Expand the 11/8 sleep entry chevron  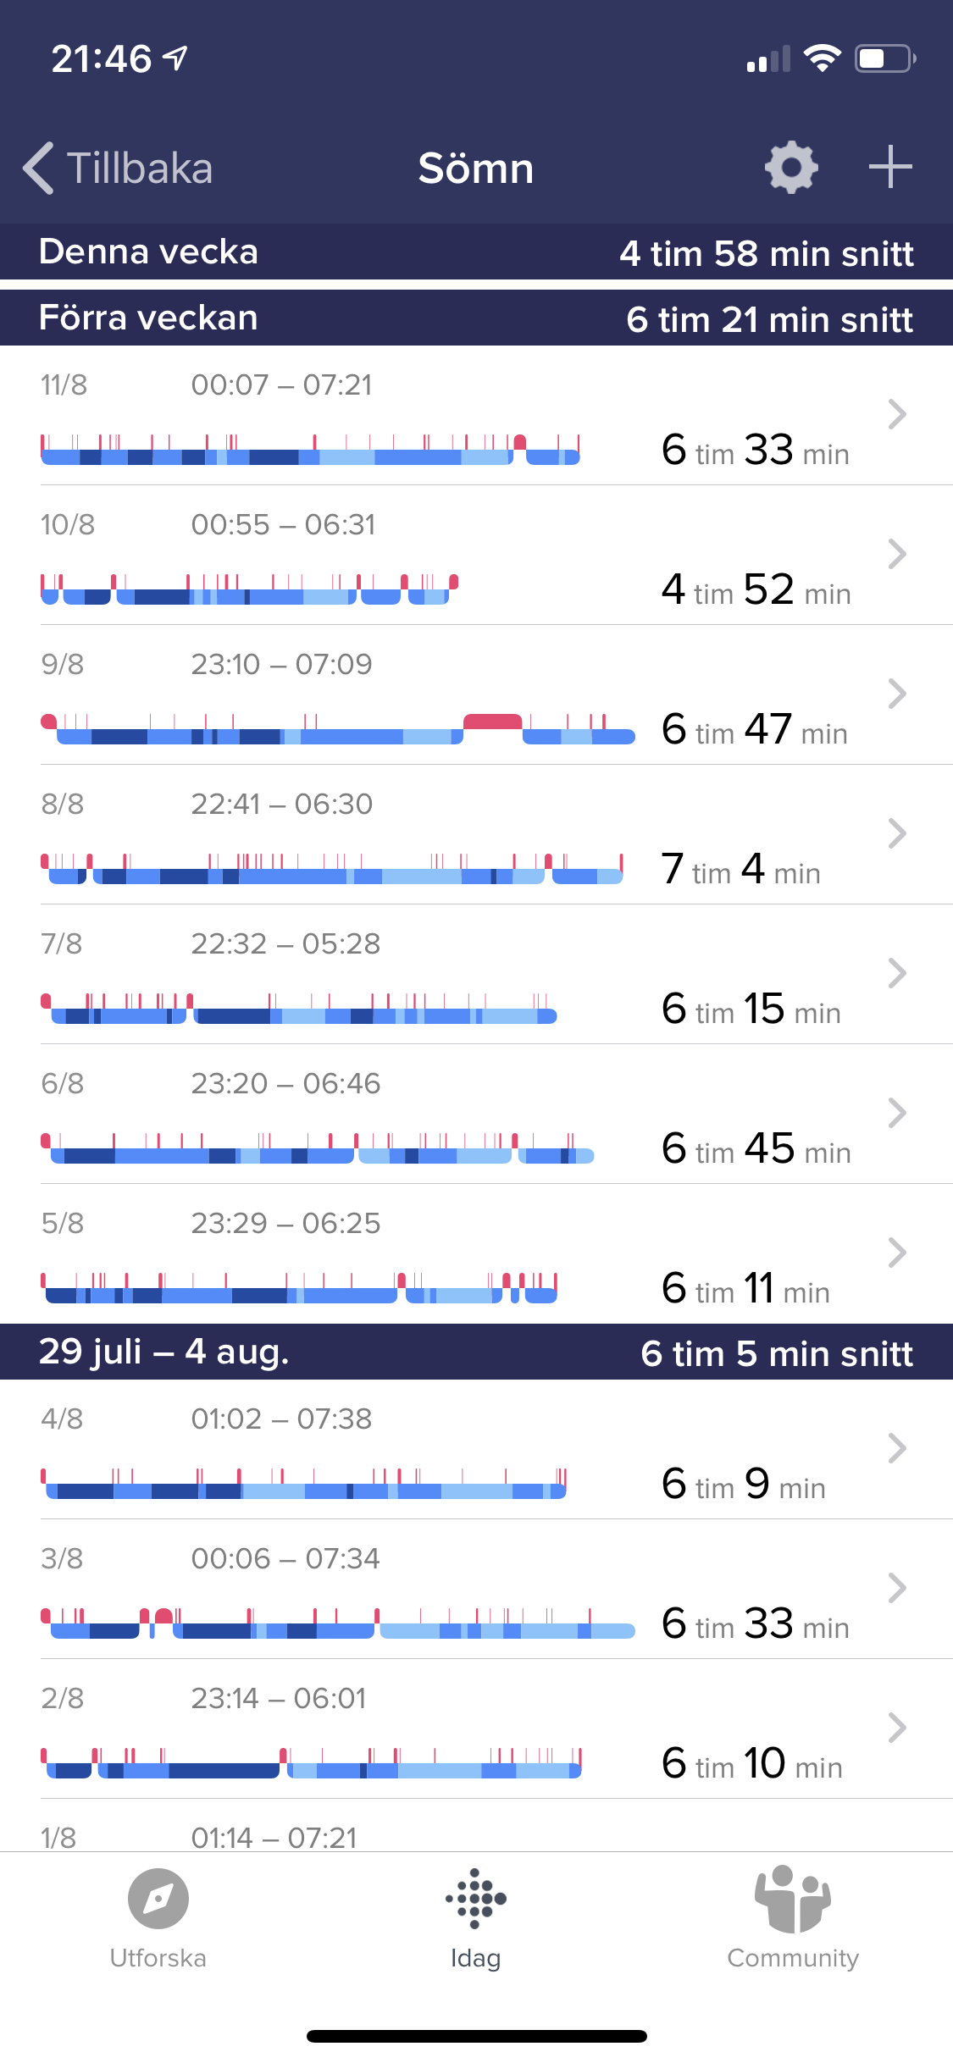pyautogui.click(x=897, y=414)
